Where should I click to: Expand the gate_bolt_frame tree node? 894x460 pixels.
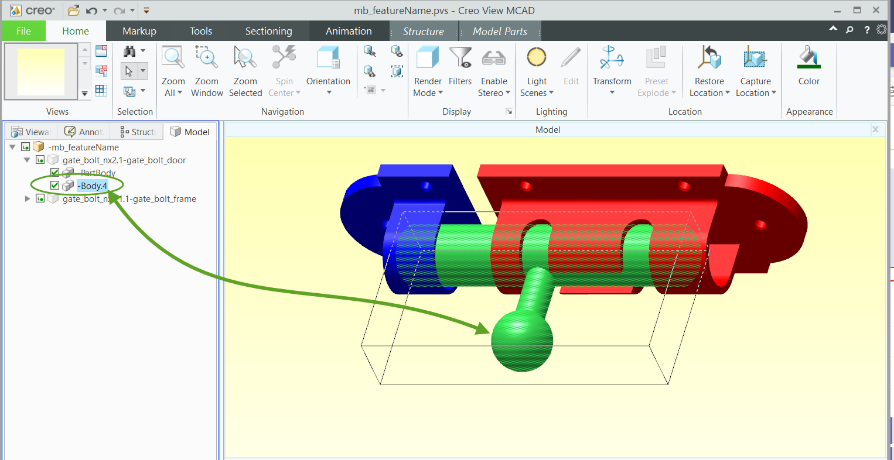[x=27, y=199]
